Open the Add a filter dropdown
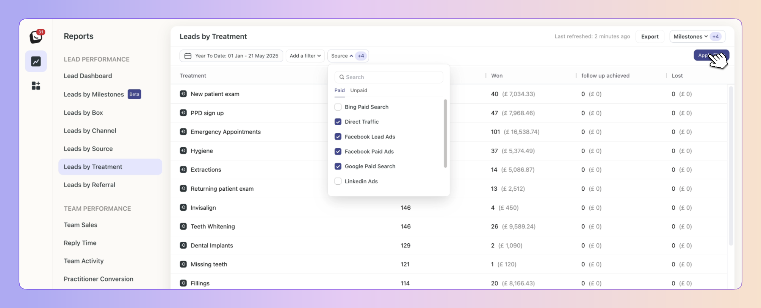 (305, 56)
